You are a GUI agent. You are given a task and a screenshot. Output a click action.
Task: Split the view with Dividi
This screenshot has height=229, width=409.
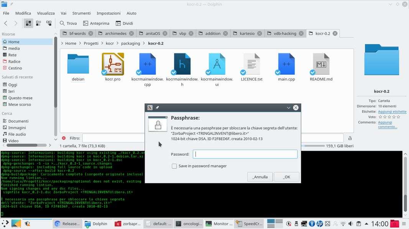[124, 23]
